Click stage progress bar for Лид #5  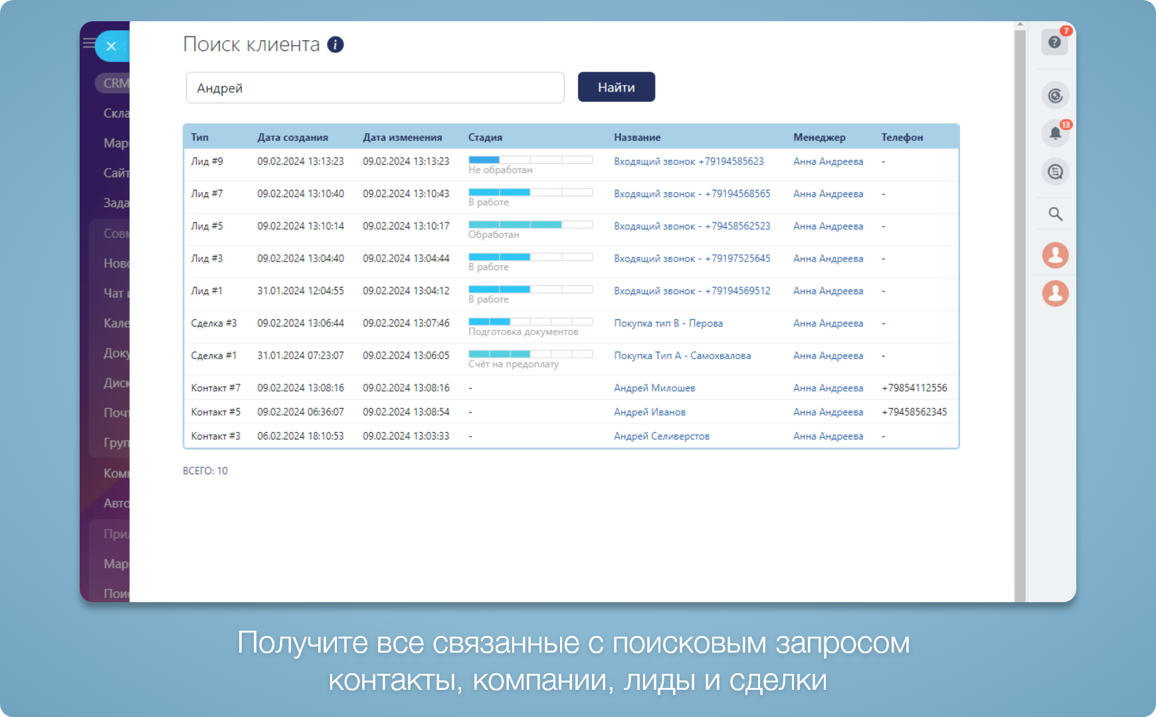coord(530,225)
